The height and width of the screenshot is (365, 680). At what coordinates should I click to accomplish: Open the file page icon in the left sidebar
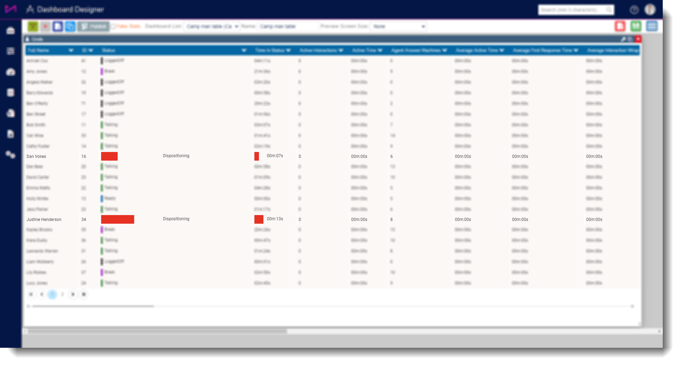click(11, 134)
